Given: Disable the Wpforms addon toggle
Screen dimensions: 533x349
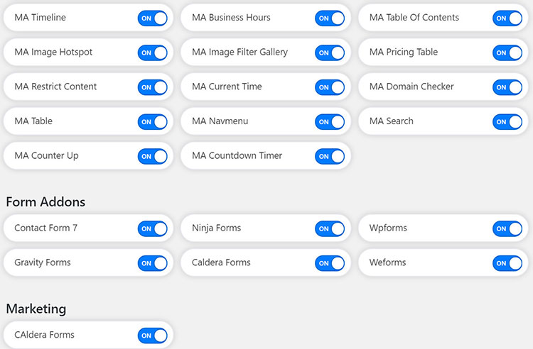Looking at the screenshot, I should [507, 228].
